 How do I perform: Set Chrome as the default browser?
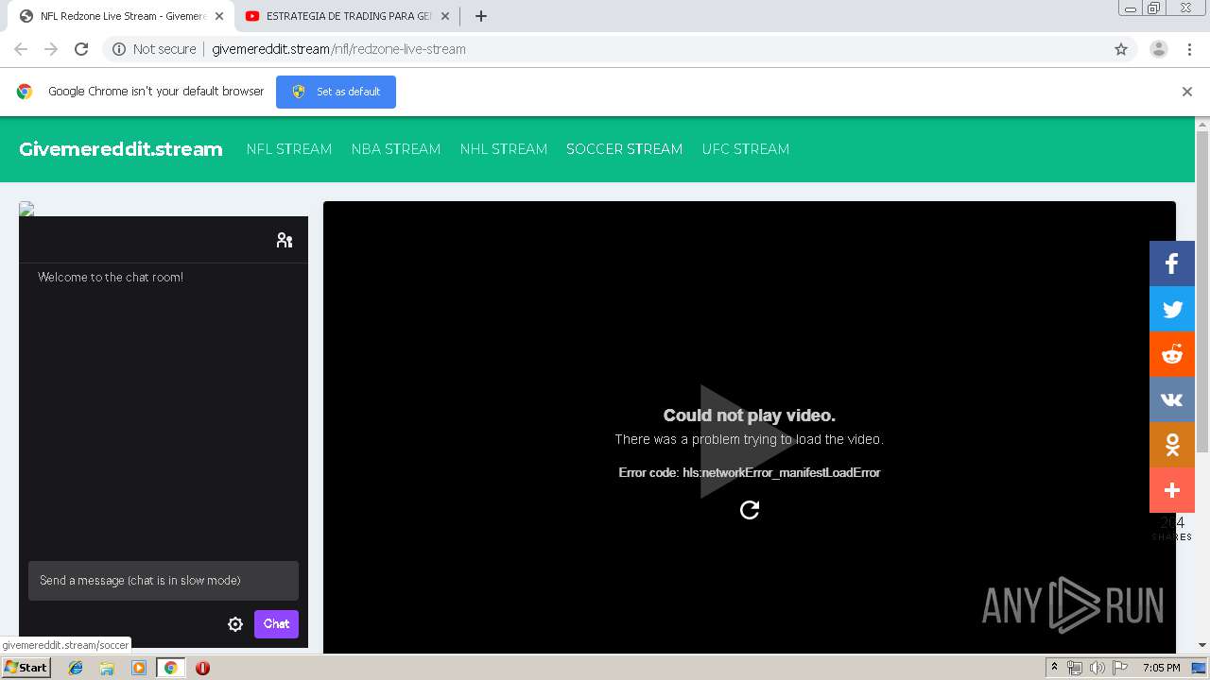(x=336, y=92)
